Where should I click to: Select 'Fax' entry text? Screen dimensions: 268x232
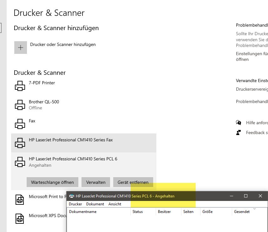[x=32, y=121]
